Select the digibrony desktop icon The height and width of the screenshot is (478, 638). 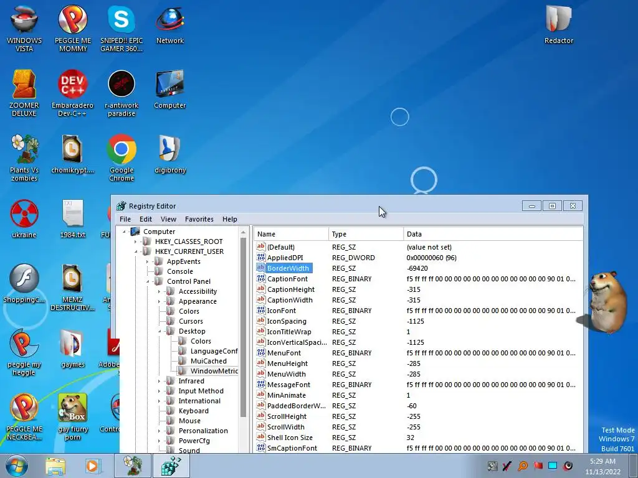[170, 154]
